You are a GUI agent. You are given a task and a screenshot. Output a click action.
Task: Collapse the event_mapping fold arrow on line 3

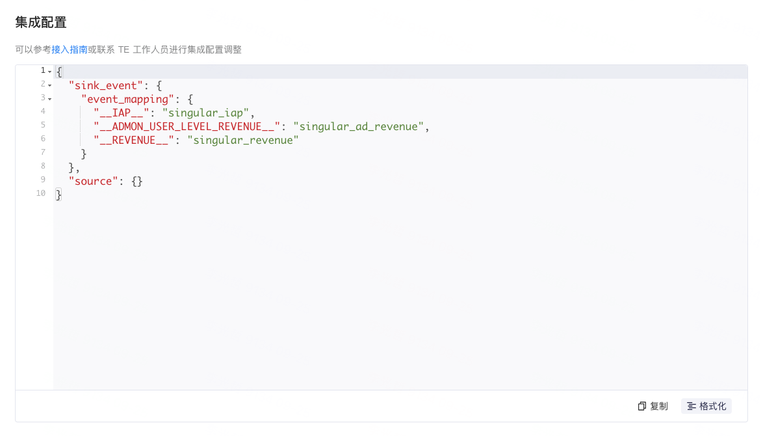tap(49, 100)
